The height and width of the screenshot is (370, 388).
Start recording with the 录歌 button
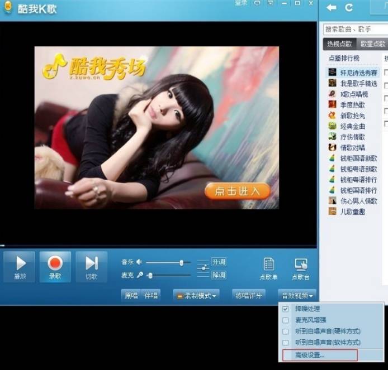[x=55, y=267]
